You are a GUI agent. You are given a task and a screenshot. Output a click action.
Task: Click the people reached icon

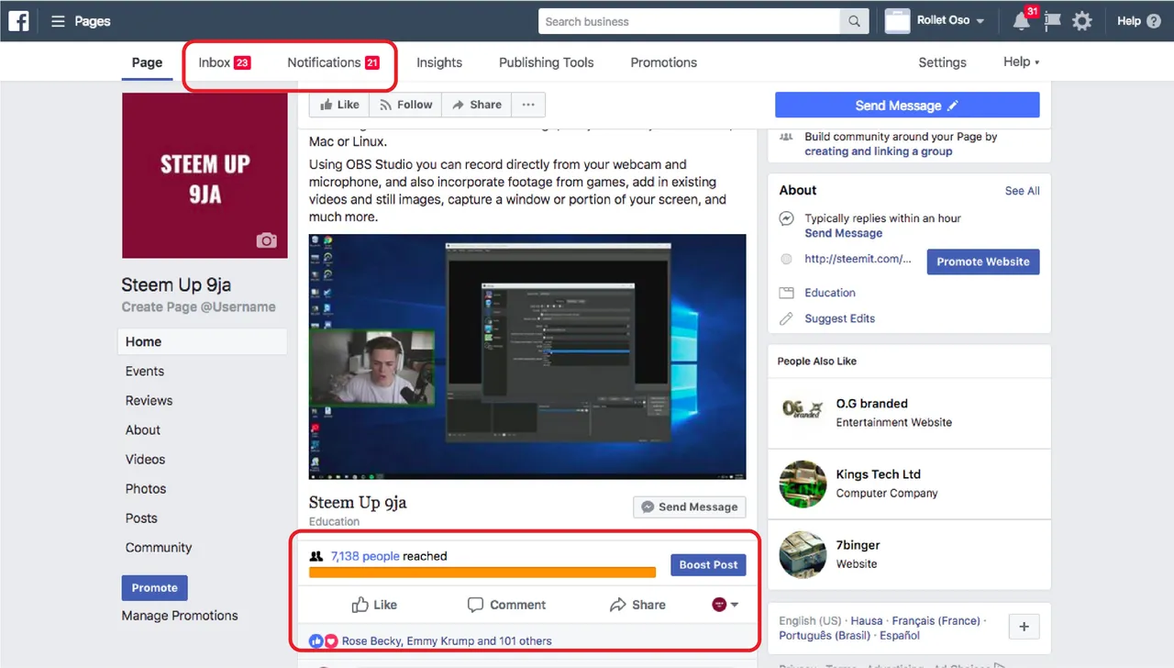click(x=316, y=556)
